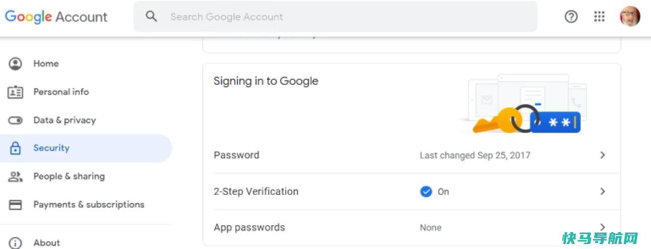
Task: Expand the App passwords chevron
Action: (x=603, y=227)
